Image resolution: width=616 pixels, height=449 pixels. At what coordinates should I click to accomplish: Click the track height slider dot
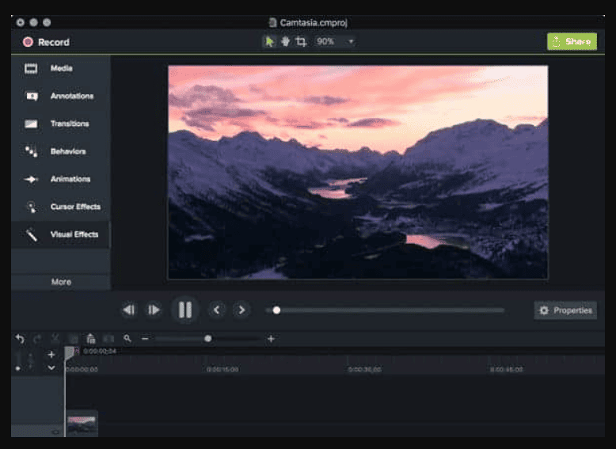(x=17, y=368)
